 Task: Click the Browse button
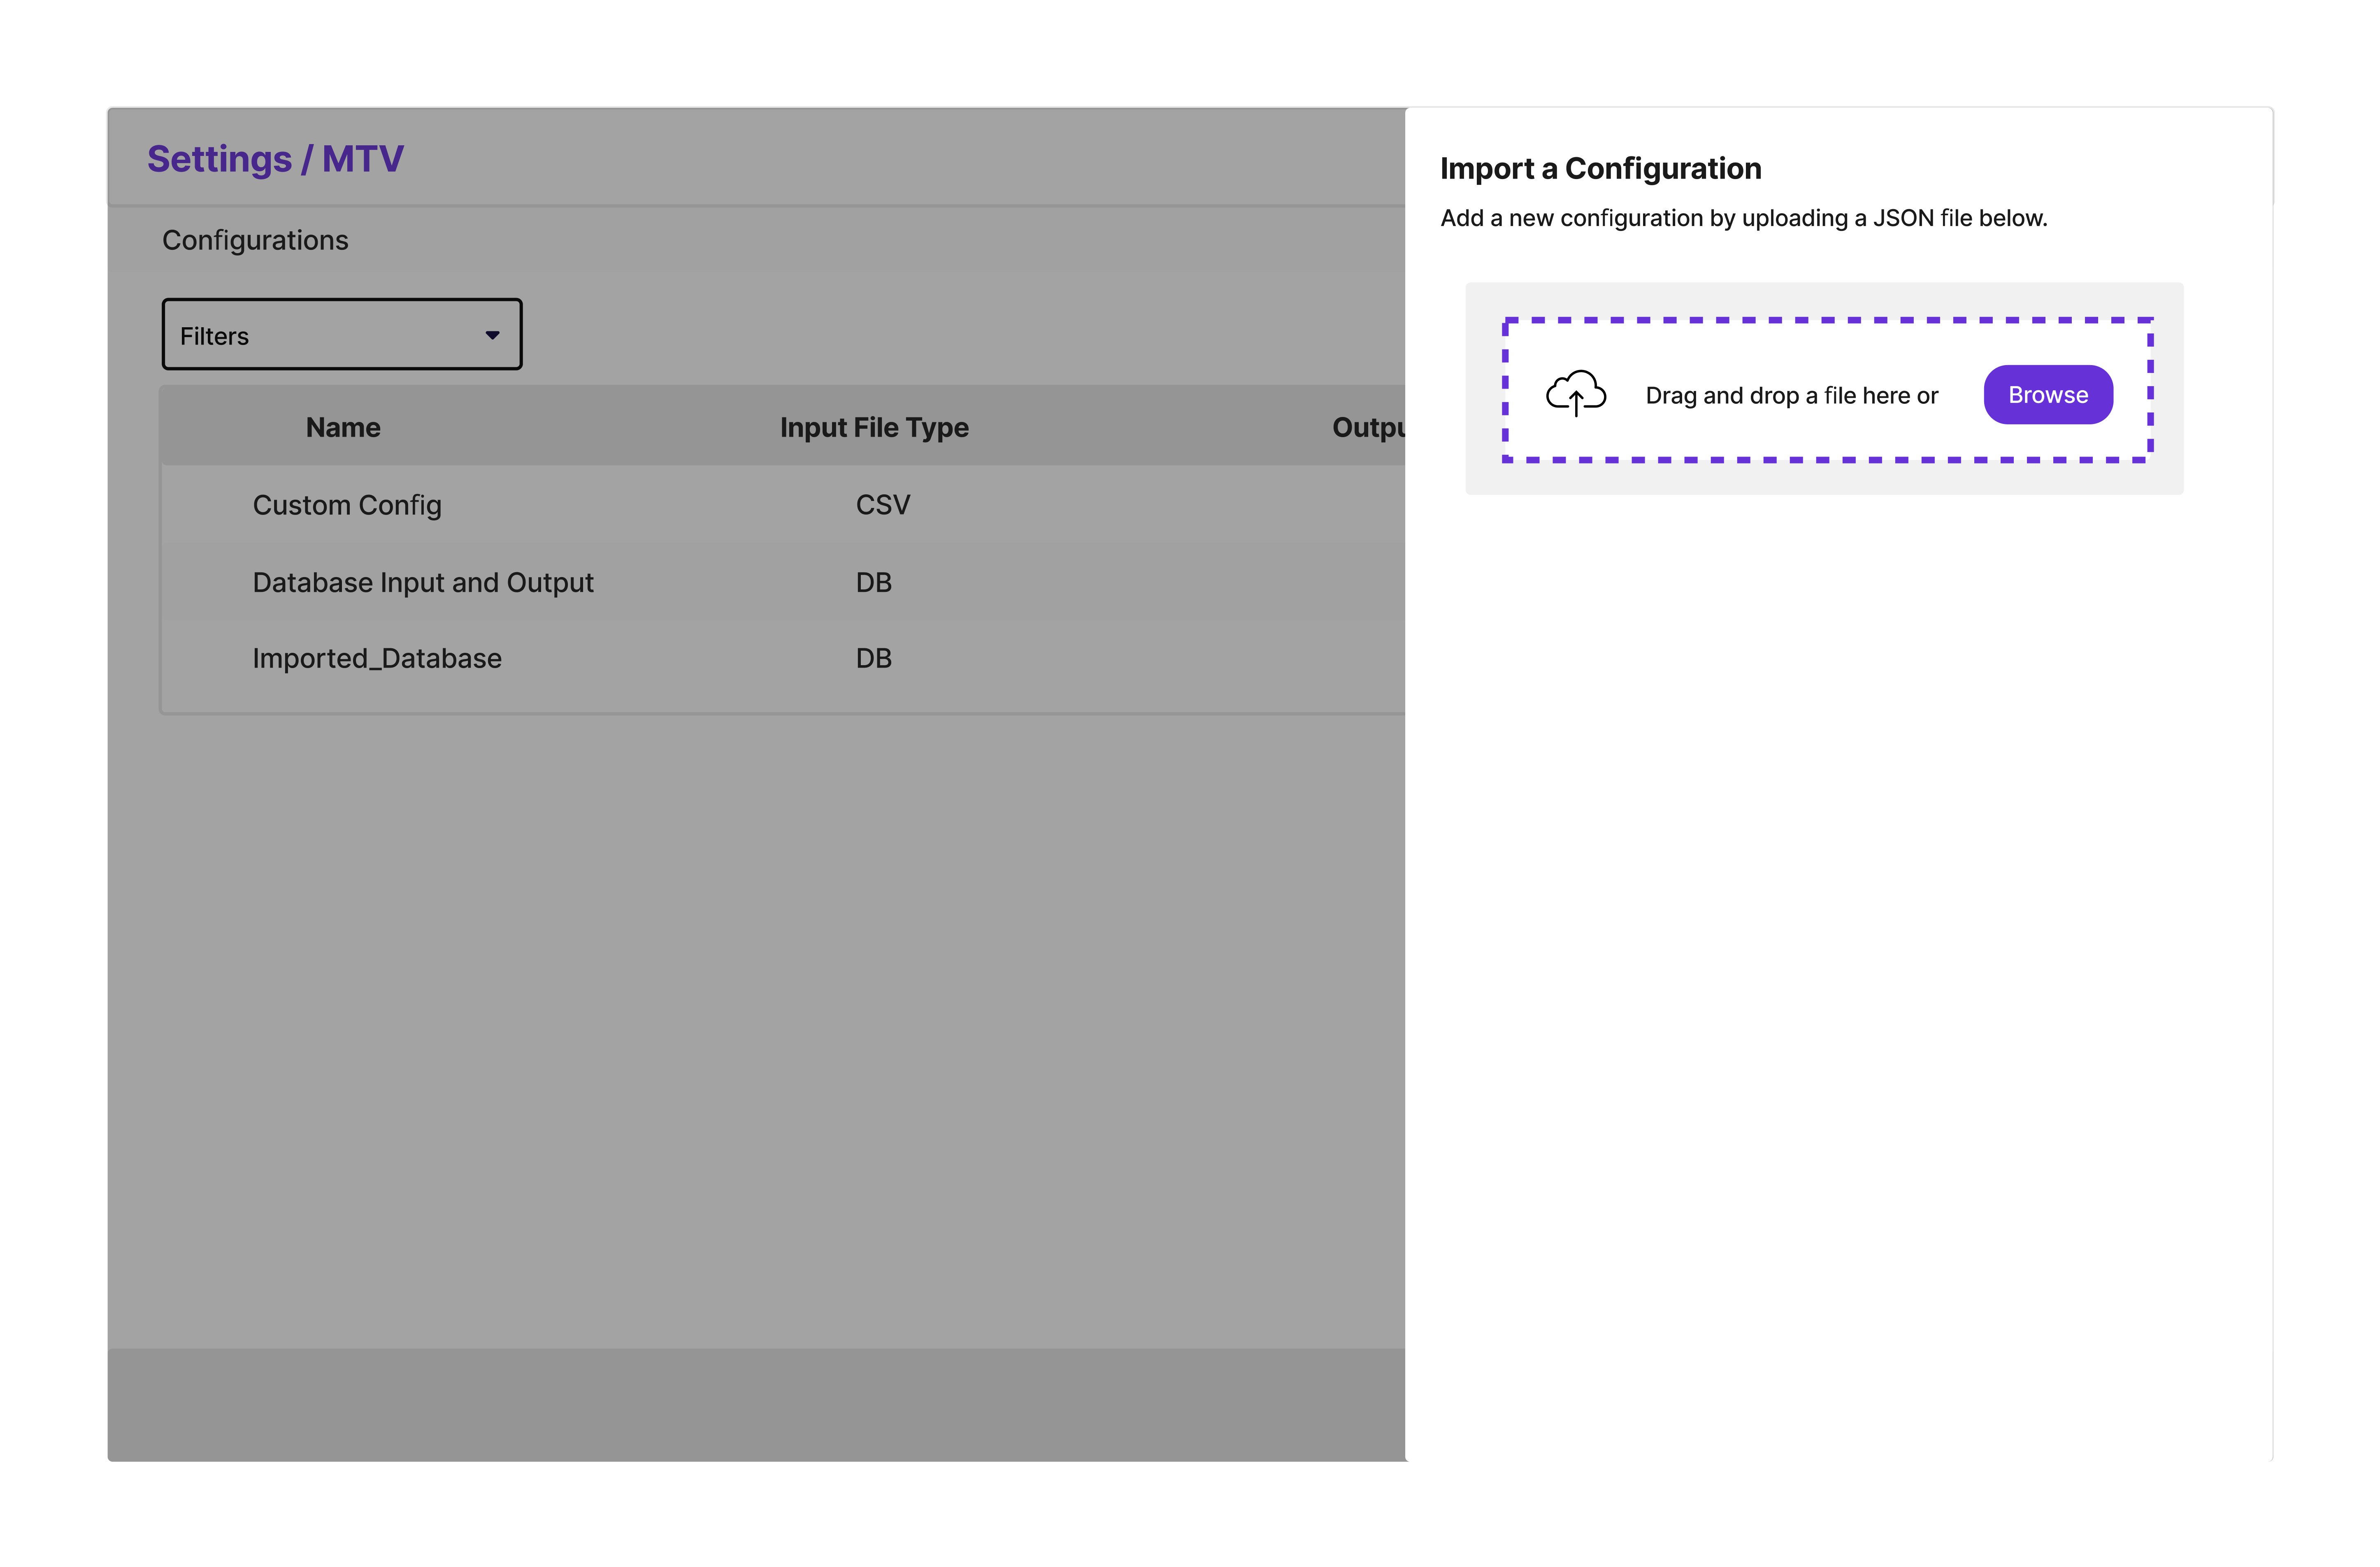point(2047,395)
